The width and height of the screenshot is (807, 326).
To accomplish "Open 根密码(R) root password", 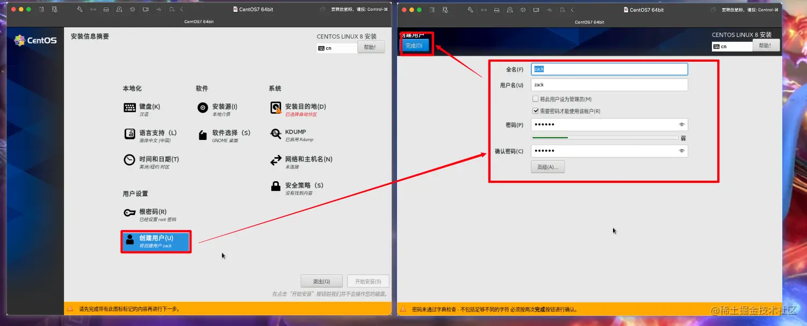I will coord(150,214).
